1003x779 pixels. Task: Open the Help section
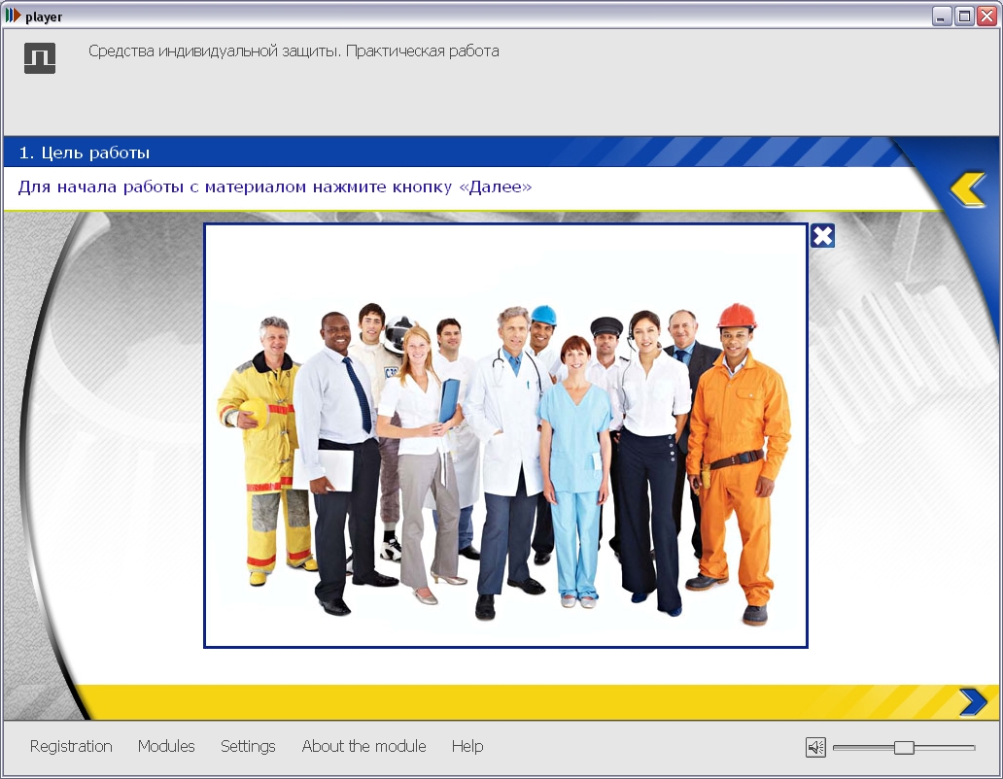[x=467, y=746]
